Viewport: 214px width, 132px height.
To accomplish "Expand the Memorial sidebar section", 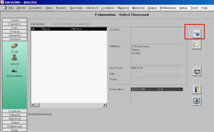I will [15, 119].
